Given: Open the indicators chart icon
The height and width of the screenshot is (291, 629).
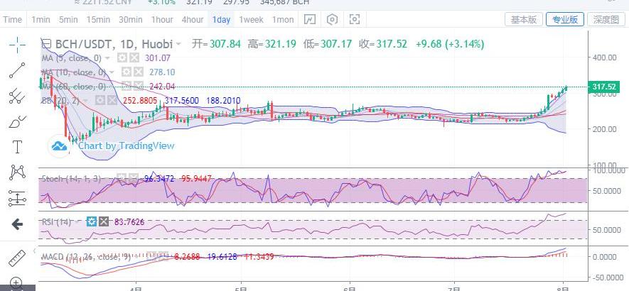Looking at the screenshot, I should coord(310,19).
